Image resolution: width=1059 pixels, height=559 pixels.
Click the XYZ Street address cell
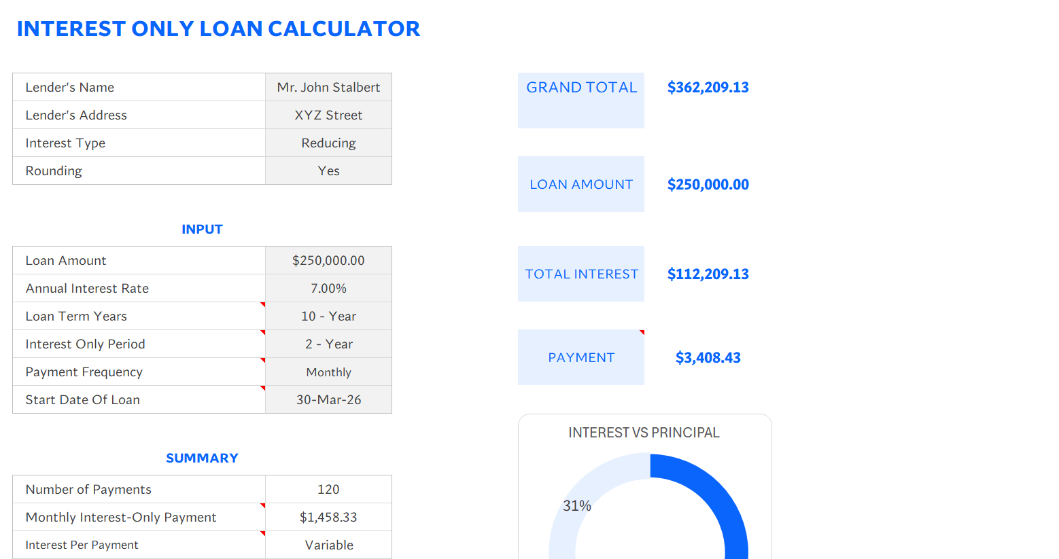(328, 115)
